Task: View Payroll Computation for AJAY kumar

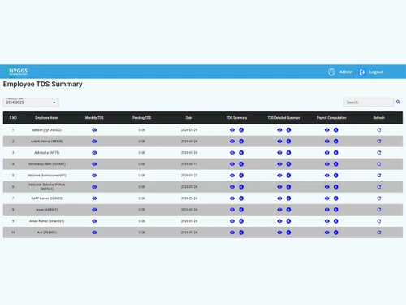Action: 327,198
